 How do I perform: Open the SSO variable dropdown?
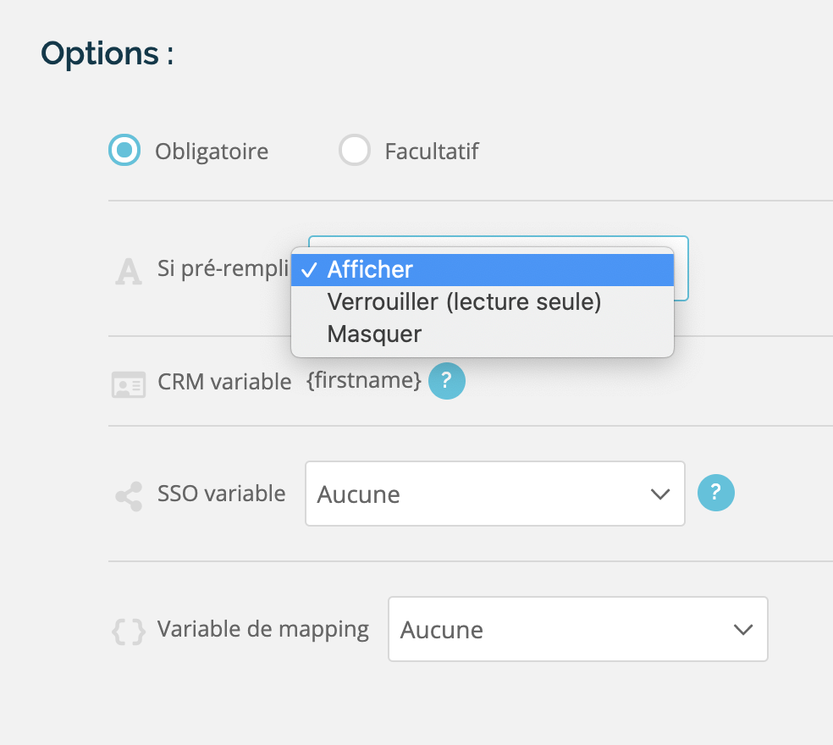pyautogui.click(x=494, y=494)
